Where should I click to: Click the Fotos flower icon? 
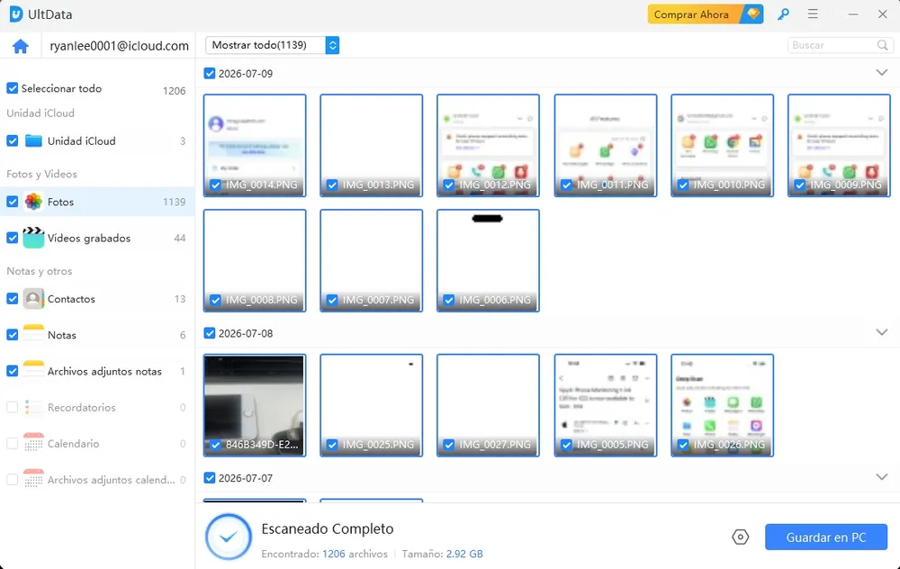[x=33, y=202]
